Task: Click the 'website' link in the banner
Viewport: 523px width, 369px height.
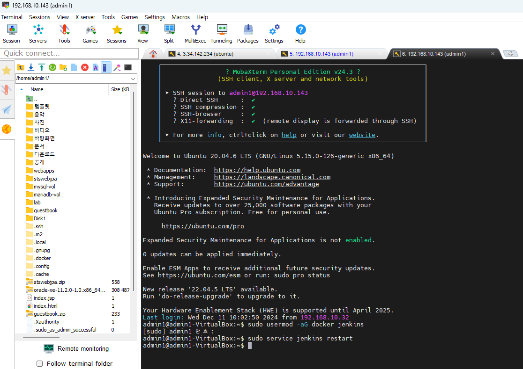Action: (362, 135)
